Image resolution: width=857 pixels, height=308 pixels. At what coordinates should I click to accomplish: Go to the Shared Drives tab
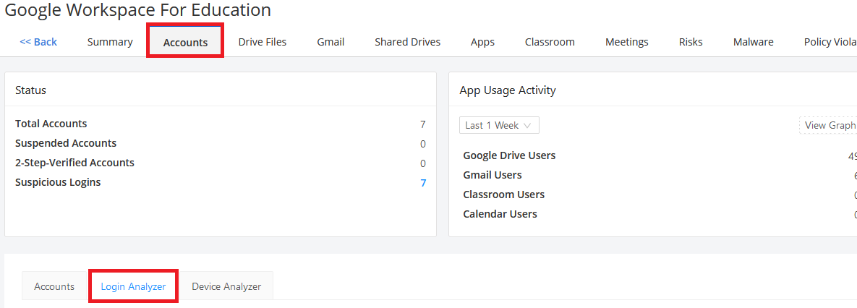click(x=407, y=42)
